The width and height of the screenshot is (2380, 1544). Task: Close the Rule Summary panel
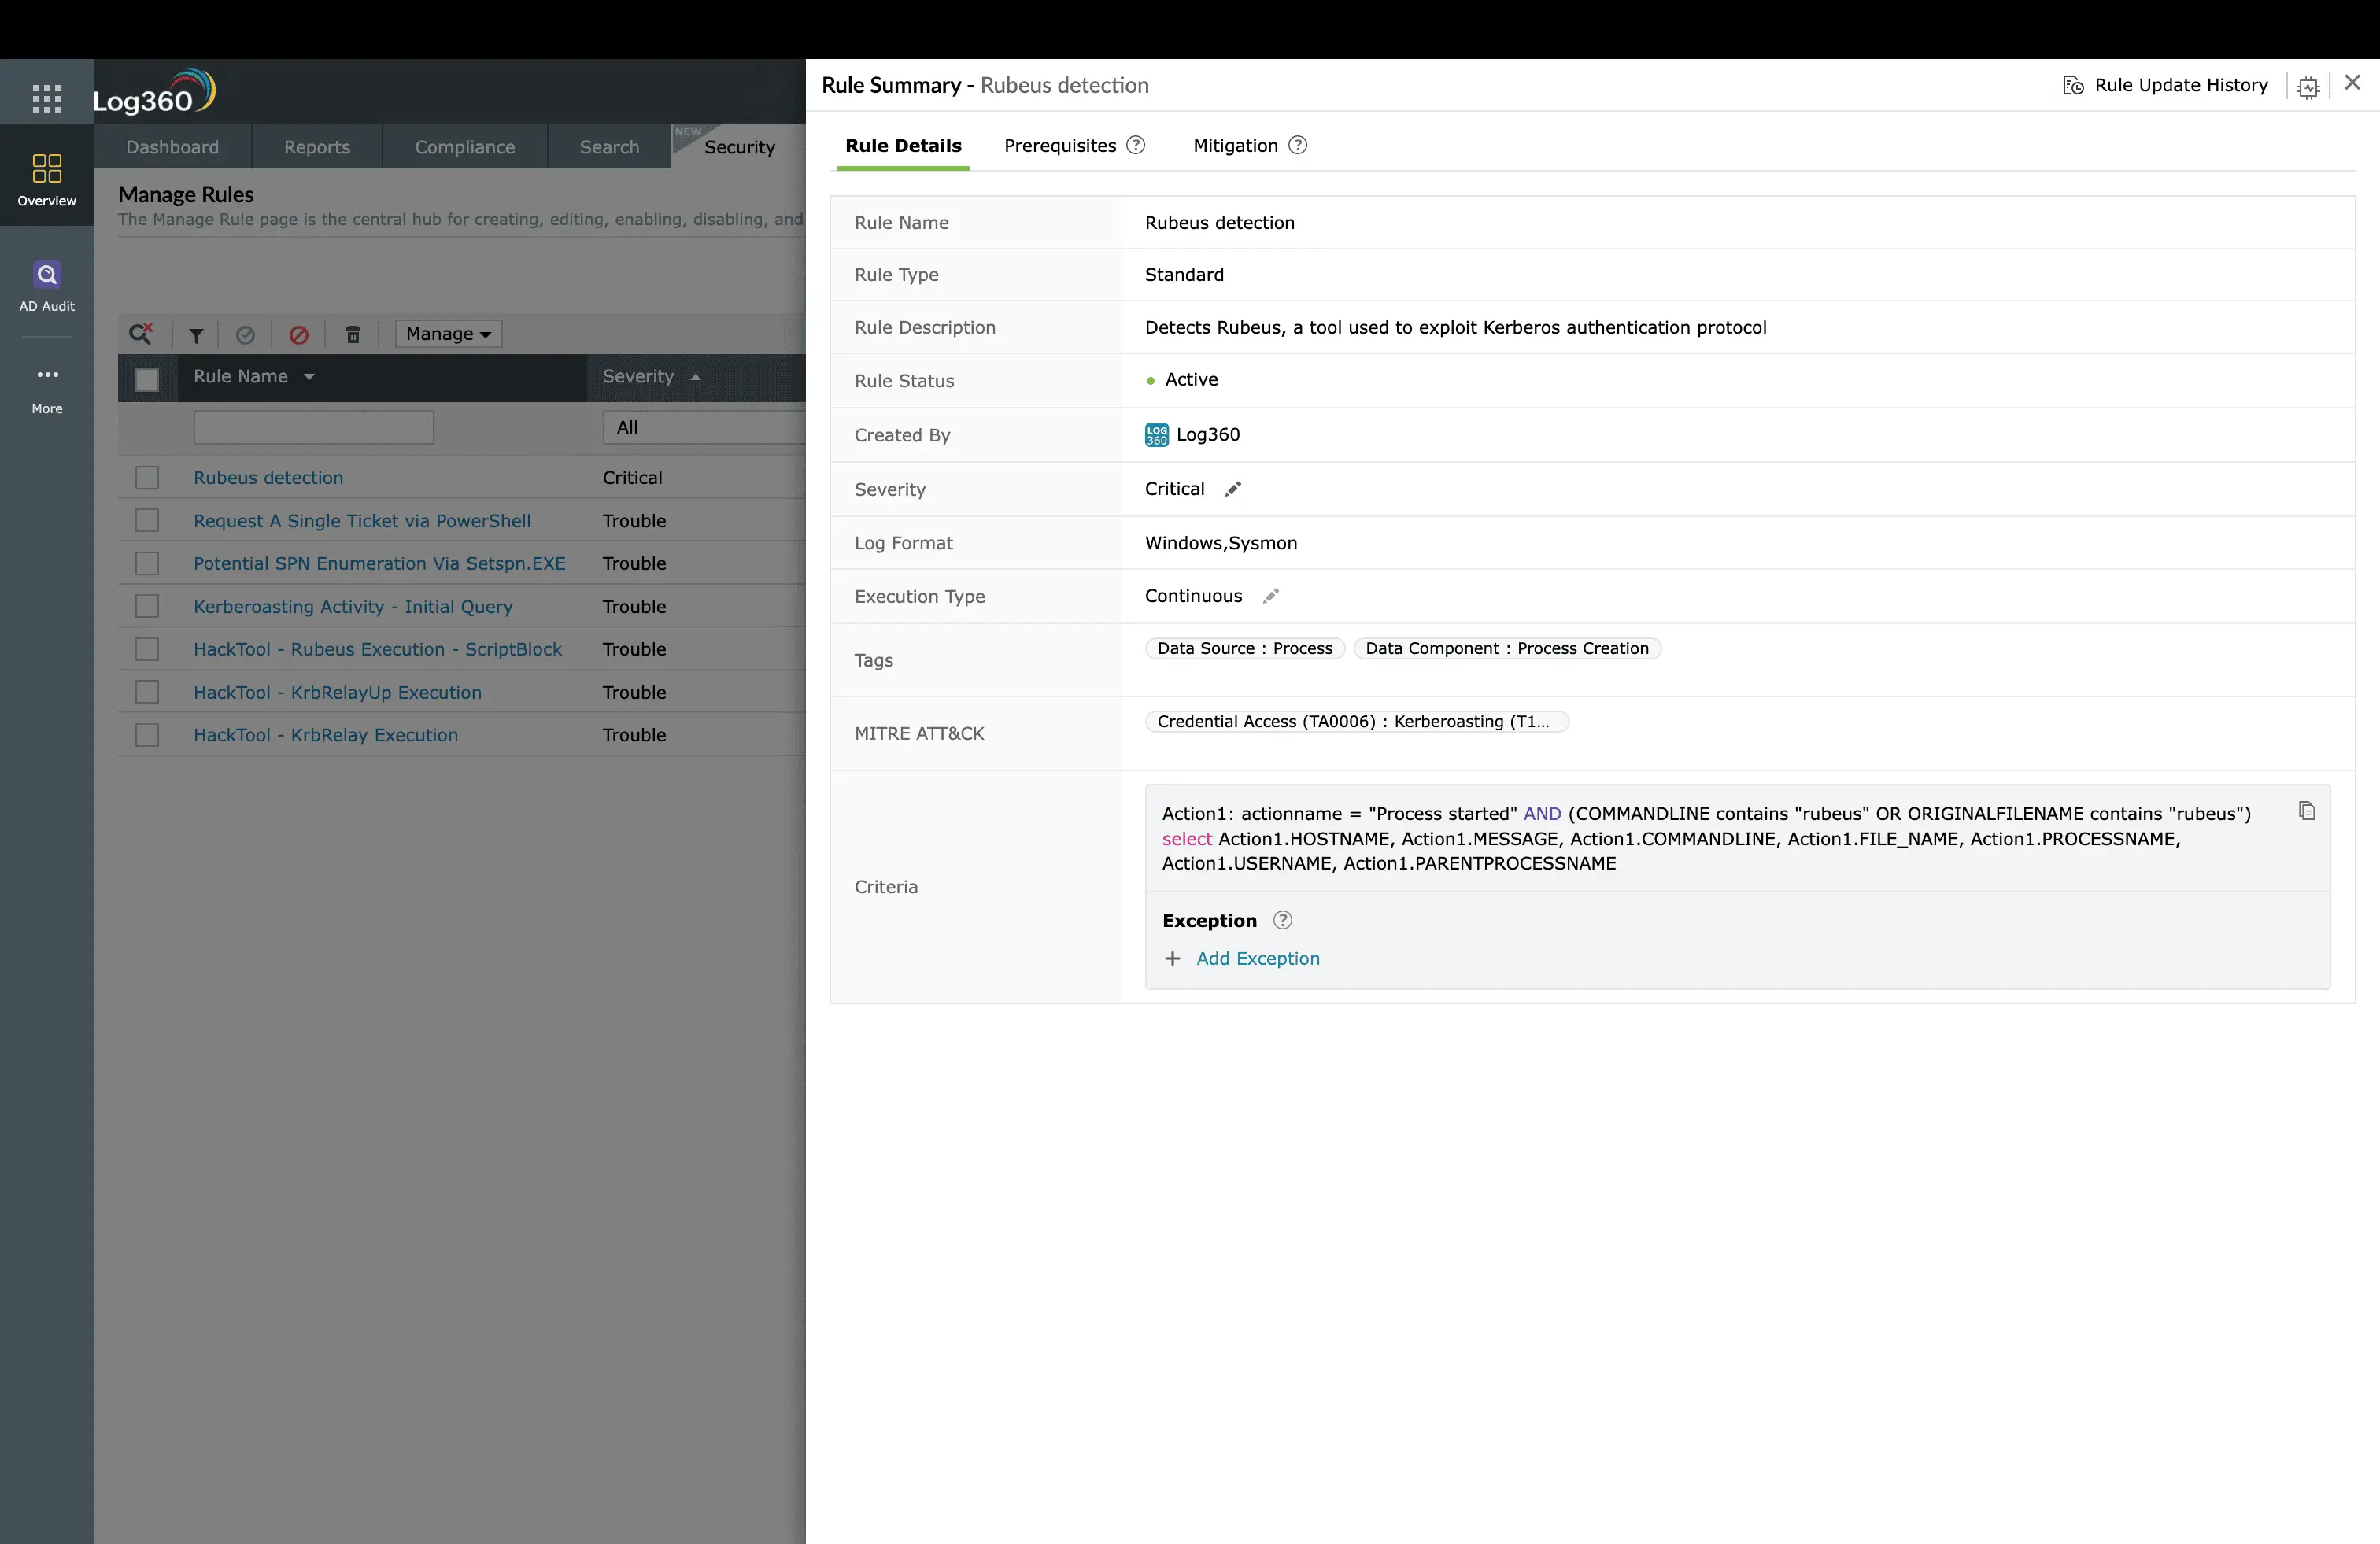pos(2352,83)
